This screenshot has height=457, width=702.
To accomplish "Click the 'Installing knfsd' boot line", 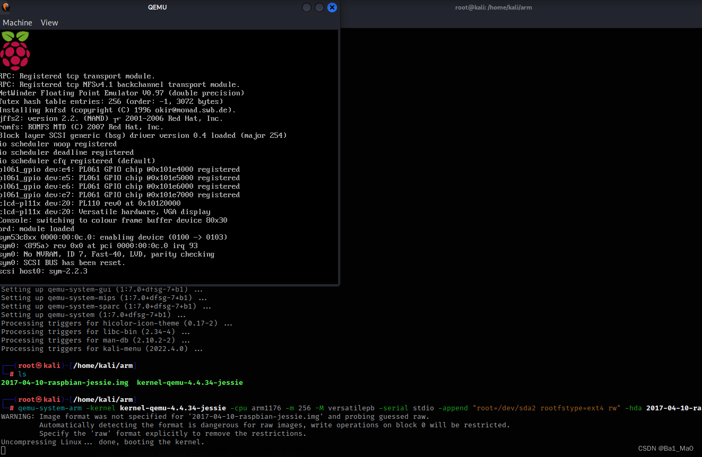I will tap(118, 110).
